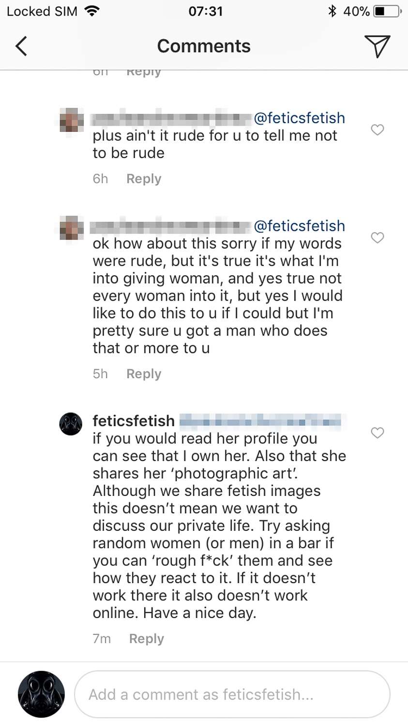Tap the partially hidden Reply at top
408x727 pixels.
[144, 73]
